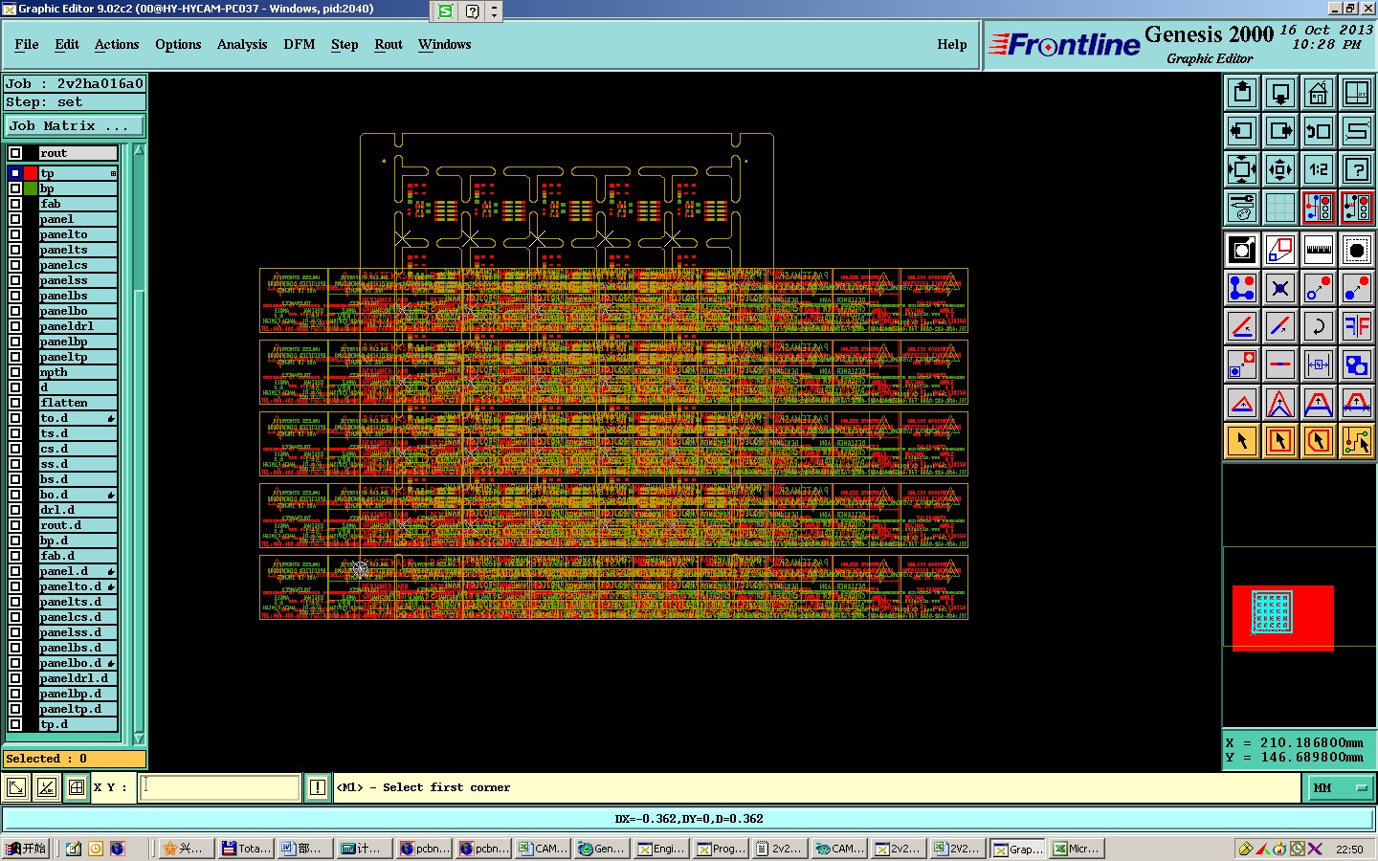Click the red overview thumbnail panel
Viewport: 1378px width, 861px height.
[x=1282, y=618]
